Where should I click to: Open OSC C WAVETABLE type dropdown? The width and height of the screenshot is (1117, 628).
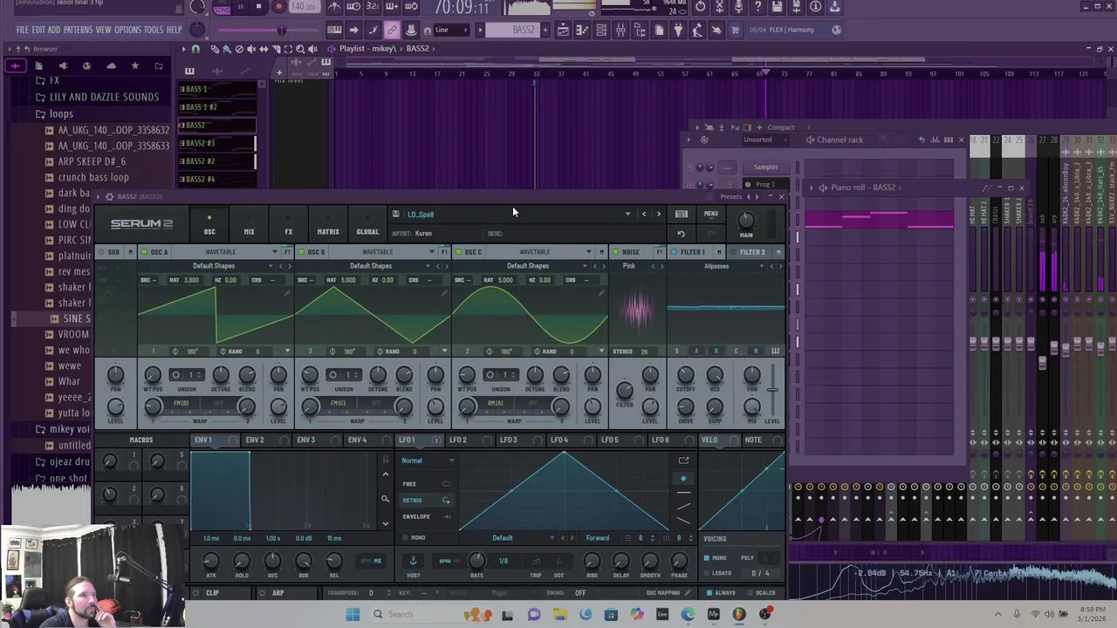click(540, 252)
